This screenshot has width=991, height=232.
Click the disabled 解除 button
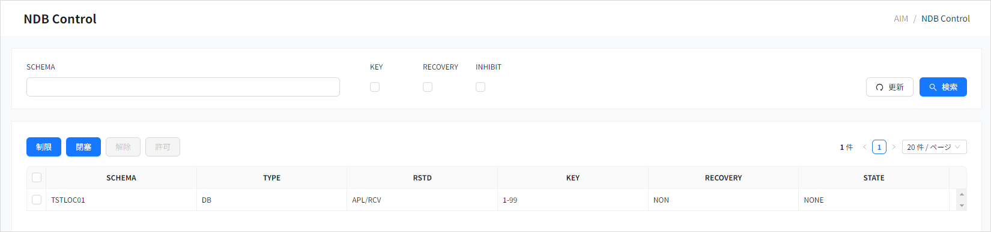click(x=123, y=147)
